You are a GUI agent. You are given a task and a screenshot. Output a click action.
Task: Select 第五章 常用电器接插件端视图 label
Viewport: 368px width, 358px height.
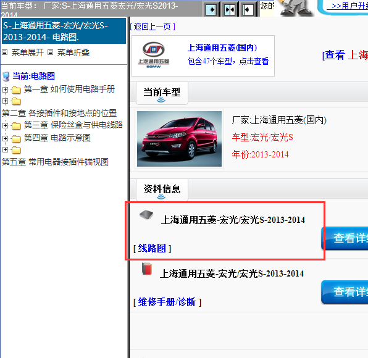[x=55, y=162]
